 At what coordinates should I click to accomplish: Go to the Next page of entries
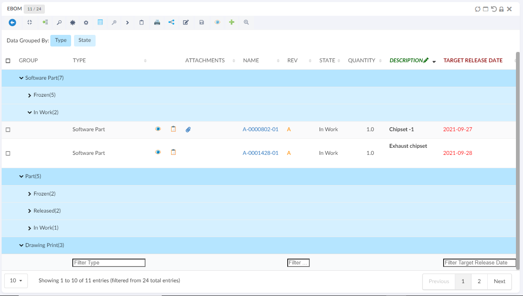pos(499,281)
